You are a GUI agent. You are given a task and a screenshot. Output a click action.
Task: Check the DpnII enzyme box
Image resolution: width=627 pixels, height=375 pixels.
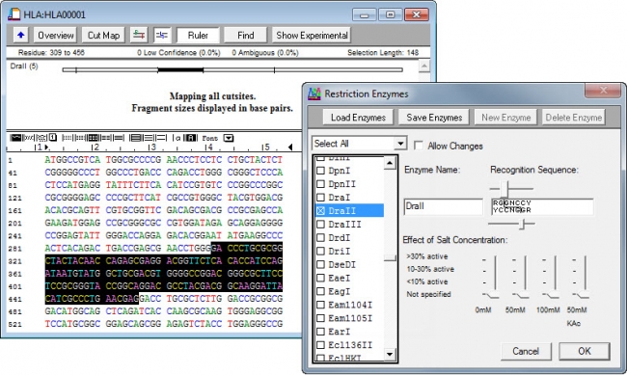(320, 184)
